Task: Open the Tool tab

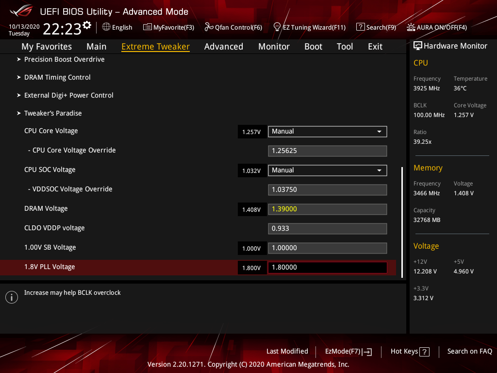Action: coord(345,47)
